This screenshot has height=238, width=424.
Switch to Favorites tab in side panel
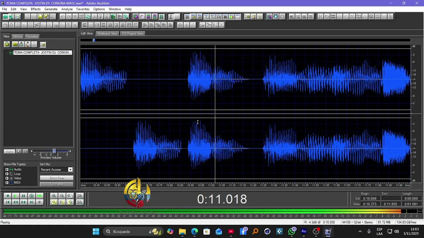pos(32,37)
